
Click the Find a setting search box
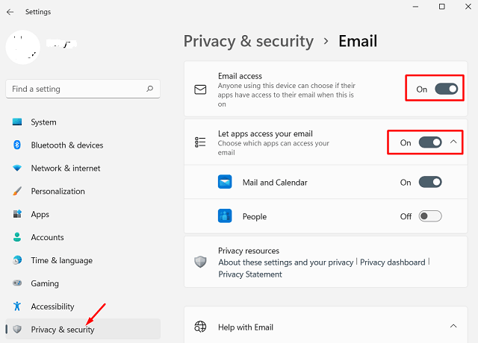pos(75,89)
